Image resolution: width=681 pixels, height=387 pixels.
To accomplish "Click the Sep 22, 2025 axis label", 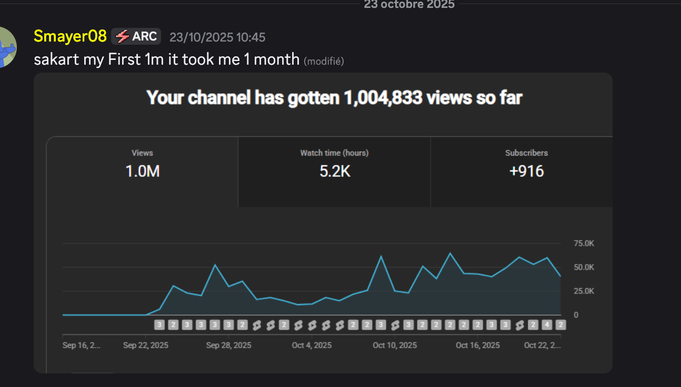I will coord(146,345).
